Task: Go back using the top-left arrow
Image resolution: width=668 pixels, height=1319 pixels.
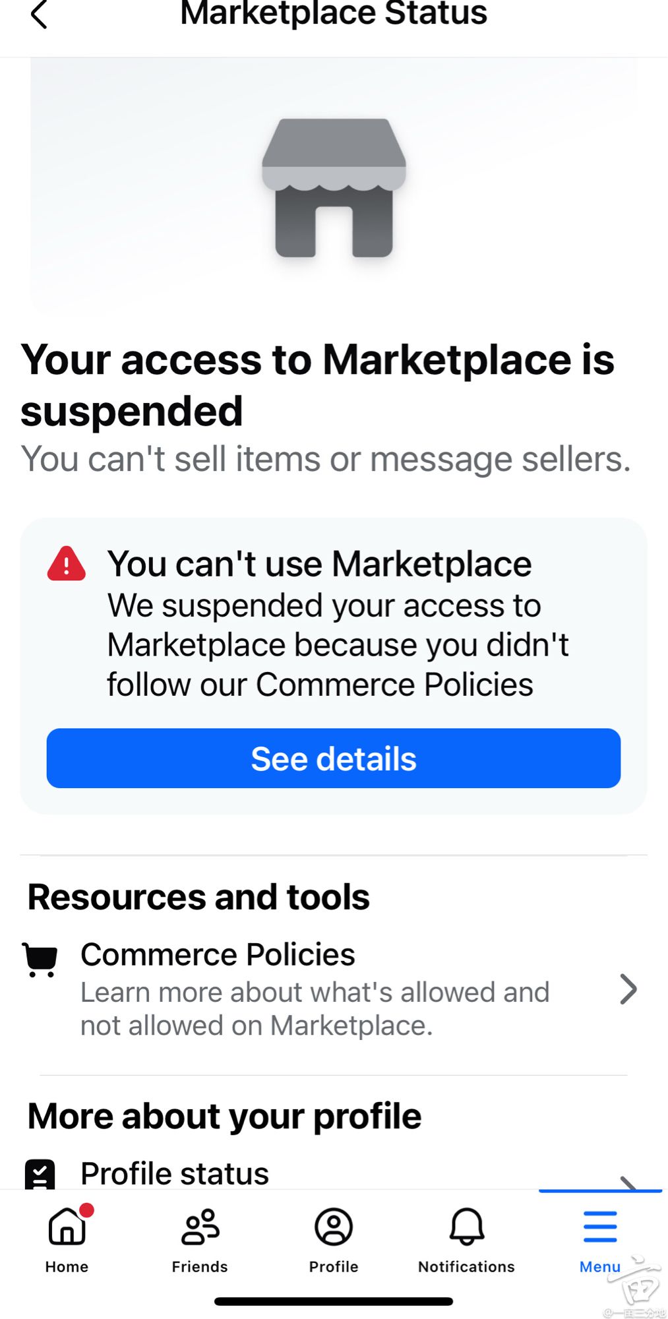Action: coord(39,15)
